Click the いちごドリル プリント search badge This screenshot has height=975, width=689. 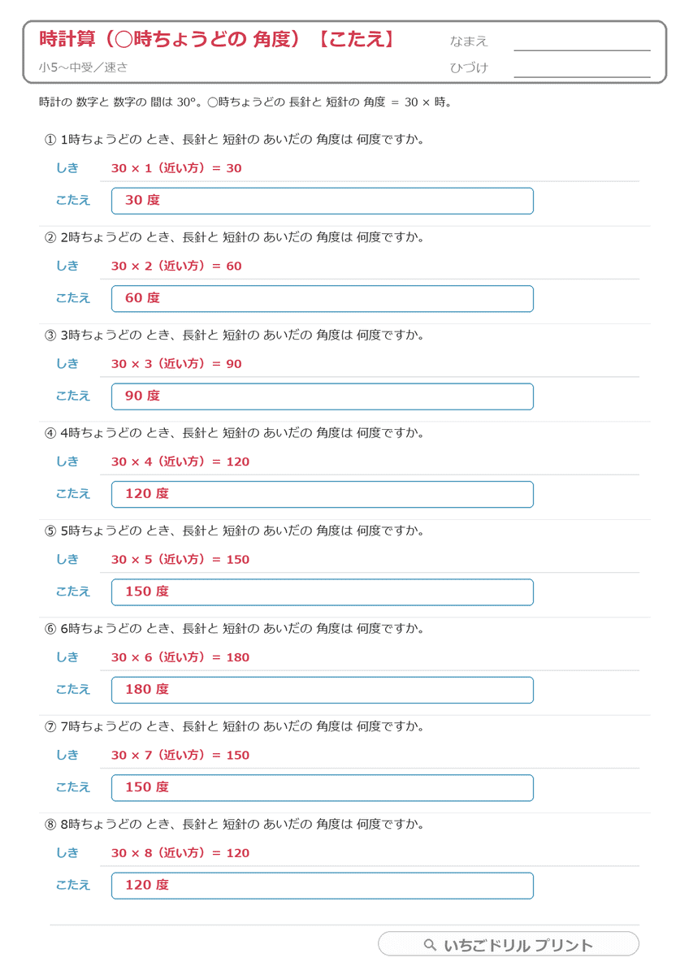[x=509, y=944]
